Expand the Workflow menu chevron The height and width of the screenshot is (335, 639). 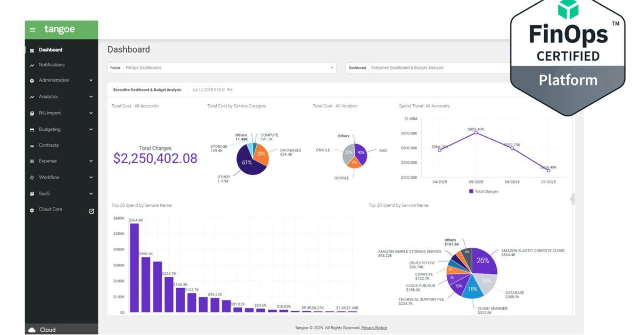pyautogui.click(x=91, y=178)
